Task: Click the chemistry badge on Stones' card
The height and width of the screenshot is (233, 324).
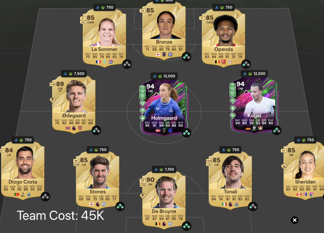Action: pyautogui.click(x=120, y=206)
